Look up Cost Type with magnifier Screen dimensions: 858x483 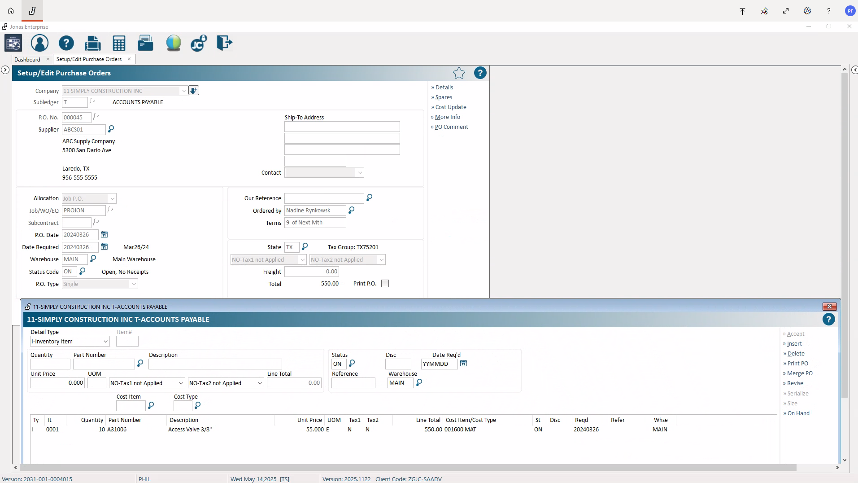(x=198, y=405)
